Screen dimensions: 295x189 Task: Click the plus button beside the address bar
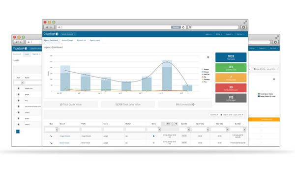[59, 27]
